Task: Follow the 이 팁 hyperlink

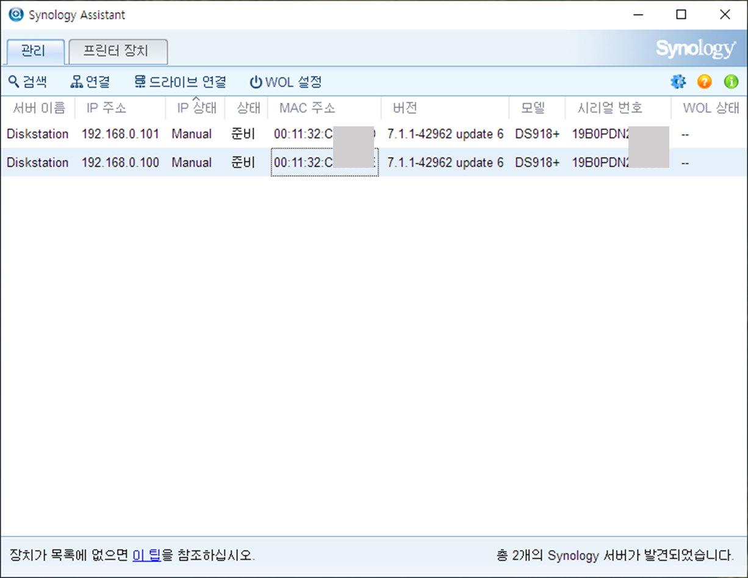Action: (x=146, y=555)
